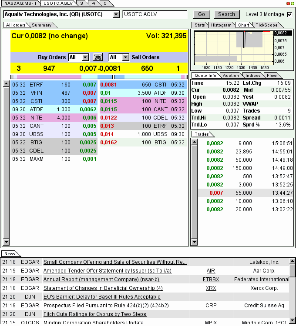
Task: Click the CRP ticker link
Action: (x=211, y=306)
